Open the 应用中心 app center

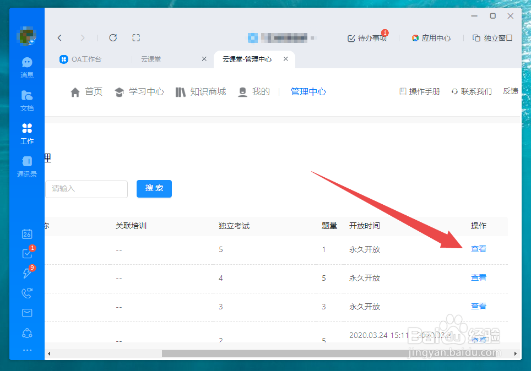coord(431,38)
